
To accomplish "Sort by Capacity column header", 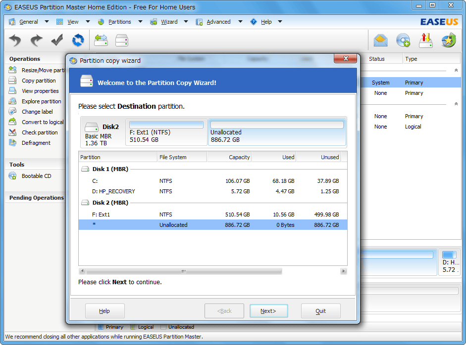I will pyautogui.click(x=229, y=157).
